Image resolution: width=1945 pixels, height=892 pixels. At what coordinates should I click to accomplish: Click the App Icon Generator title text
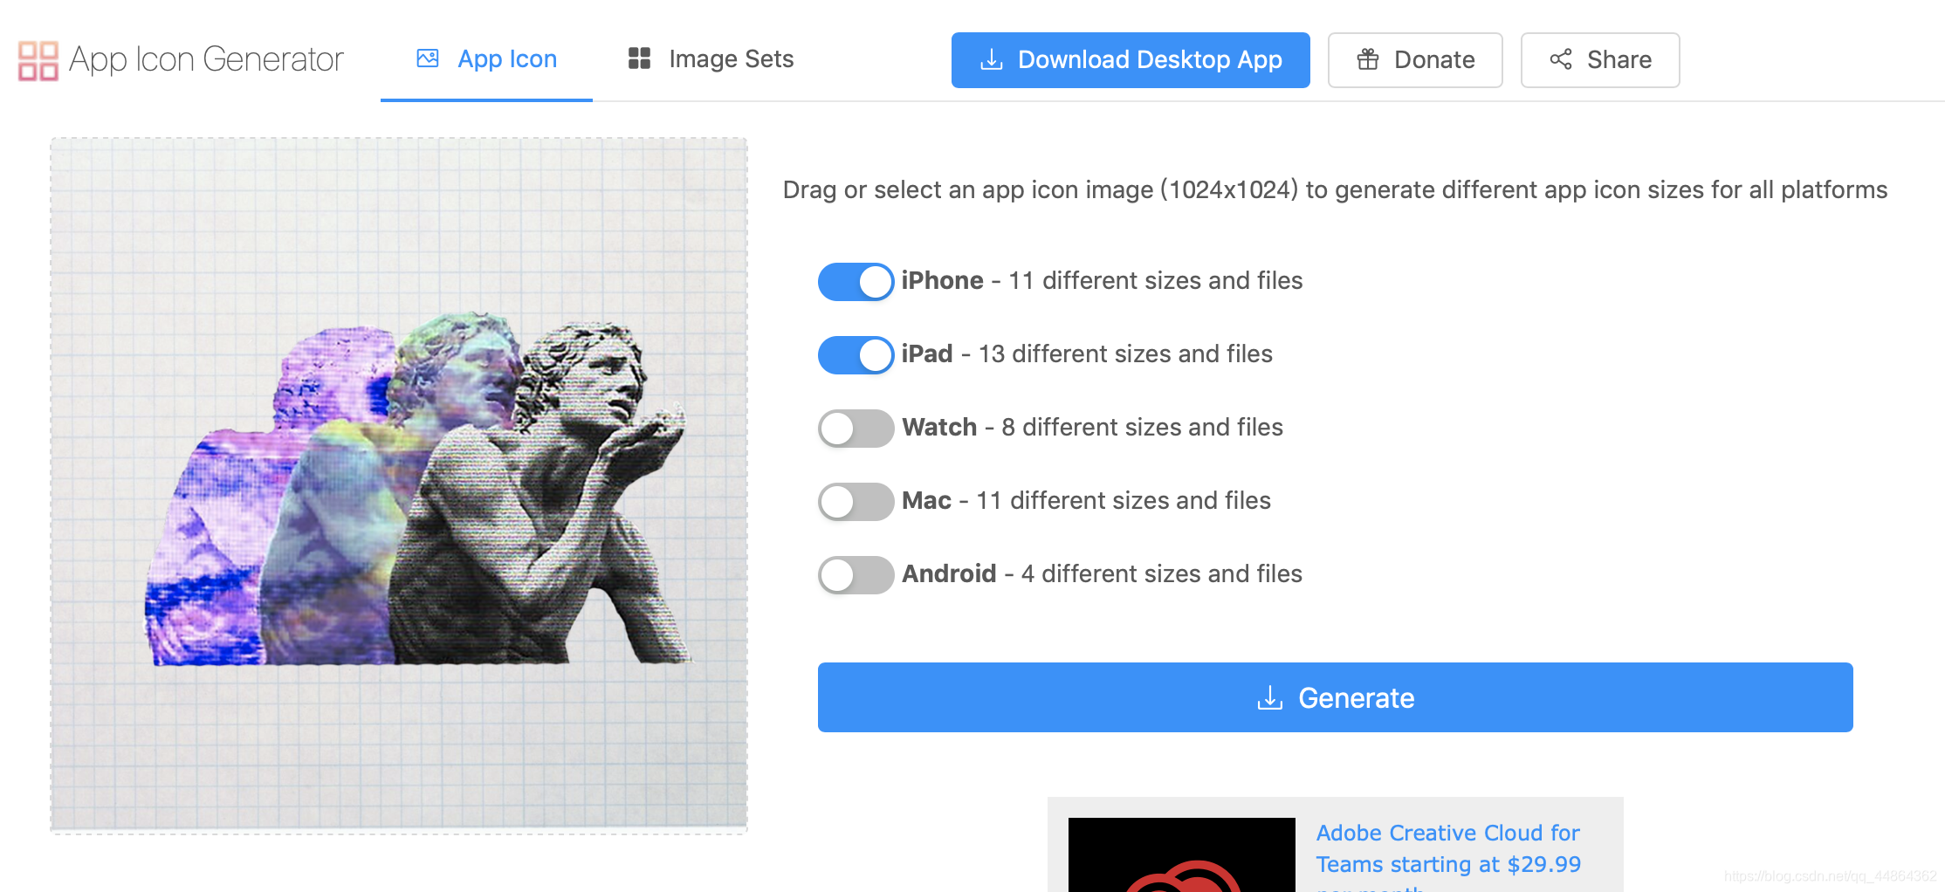point(206,59)
